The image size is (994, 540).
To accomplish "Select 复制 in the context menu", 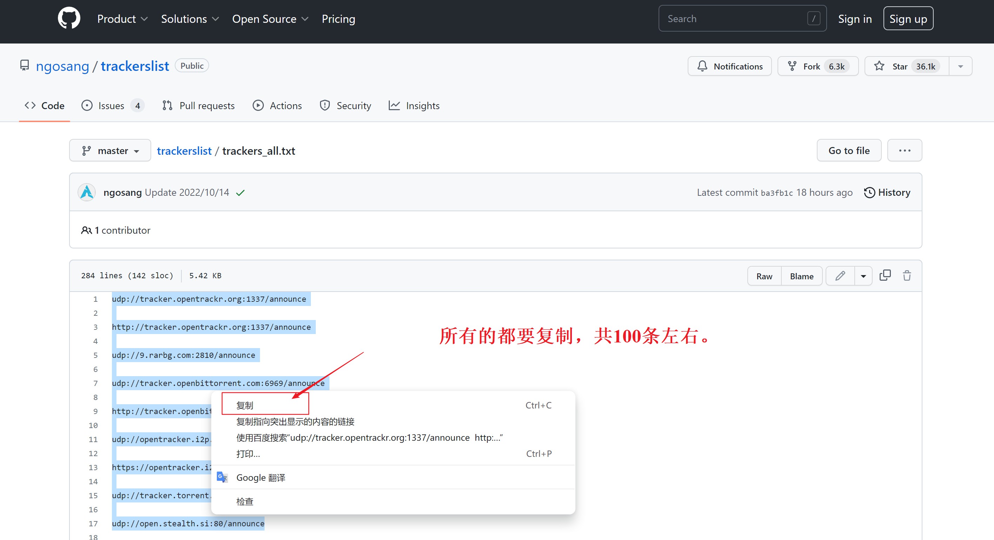I will pos(393,405).
